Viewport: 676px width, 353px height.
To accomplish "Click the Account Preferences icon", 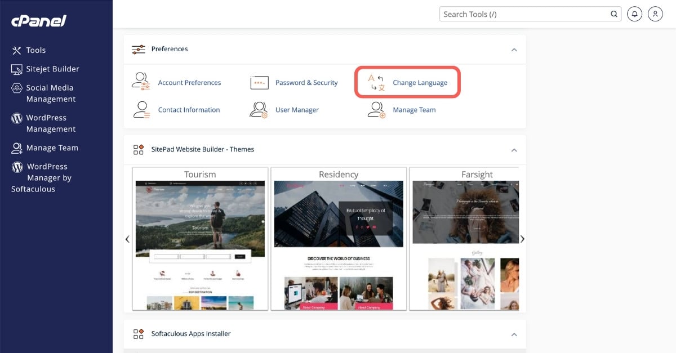I will 141,82.
